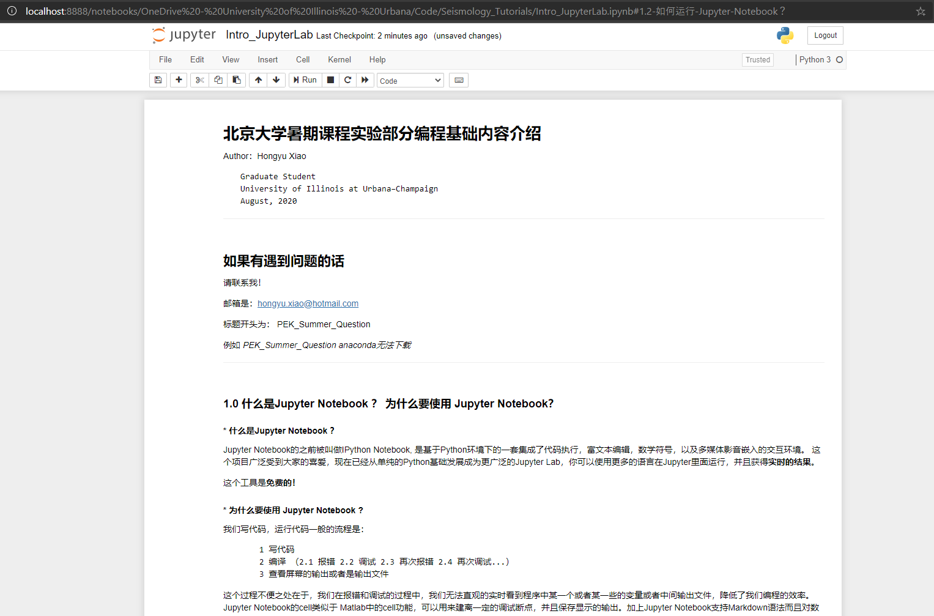Save the notebook with the floppy disk icon

[x=158, y=80]
